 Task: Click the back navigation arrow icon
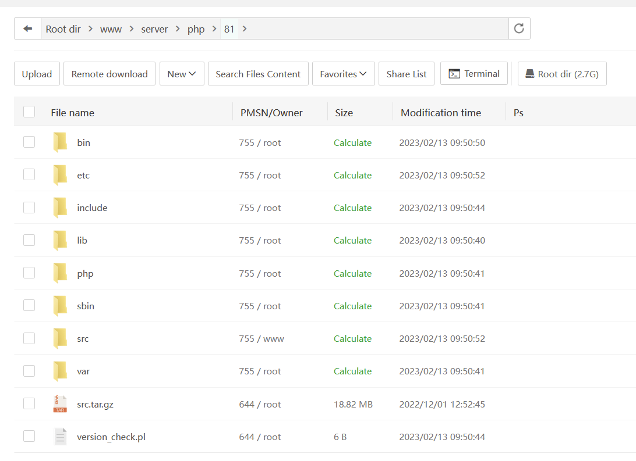click(27, 28)
